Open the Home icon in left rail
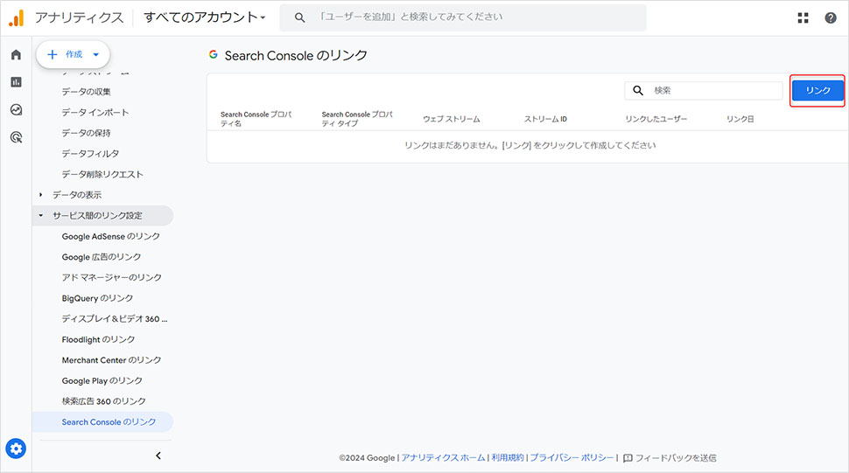Image resolution: width=849 pixels, height=473 pixels. click(x=17, y=54)
